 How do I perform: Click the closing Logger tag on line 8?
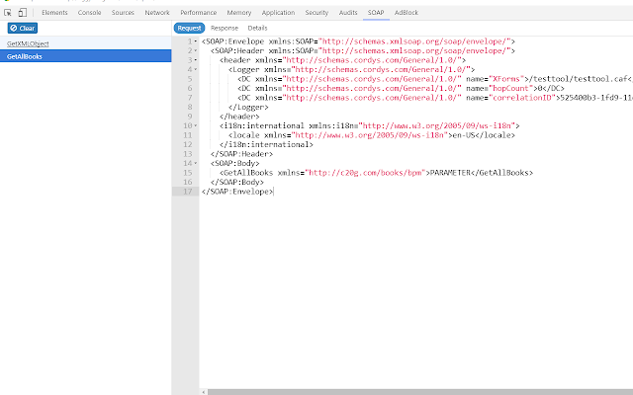pos(248,108)
